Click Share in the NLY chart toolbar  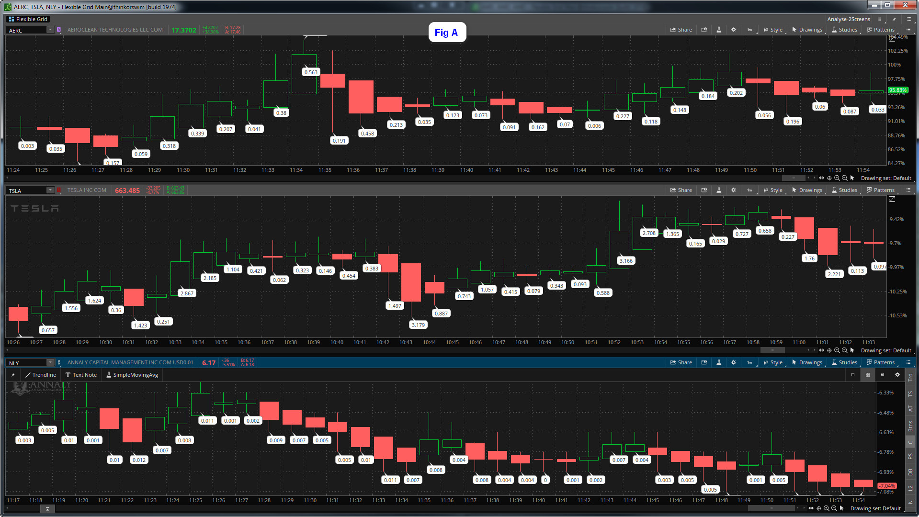[x=681, y=362]
